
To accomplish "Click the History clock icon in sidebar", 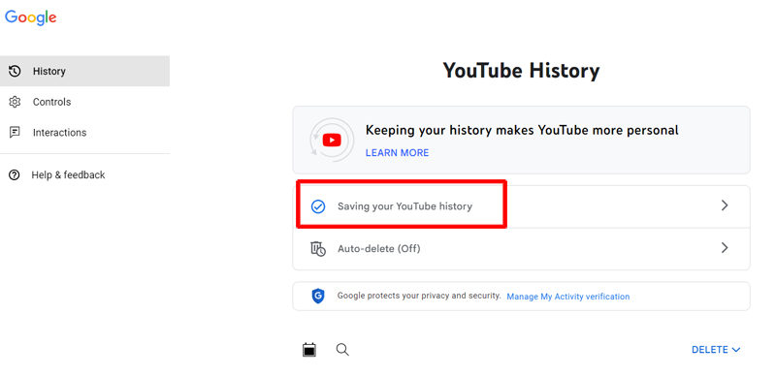I will tap(15, 72).
